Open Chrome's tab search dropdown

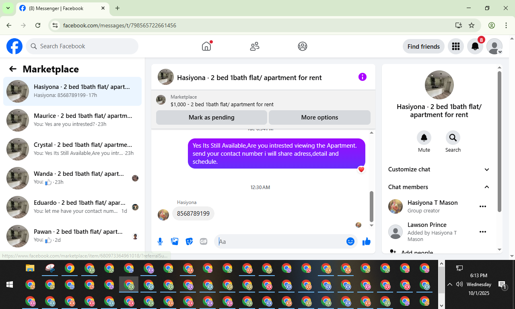click(8, 8)
